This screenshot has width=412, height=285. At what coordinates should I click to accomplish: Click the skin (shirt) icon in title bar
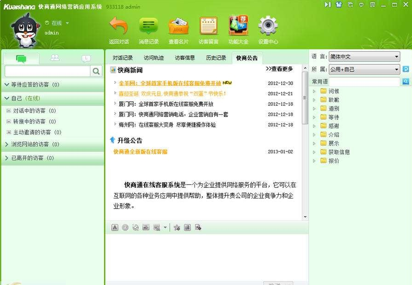(339, 5)
